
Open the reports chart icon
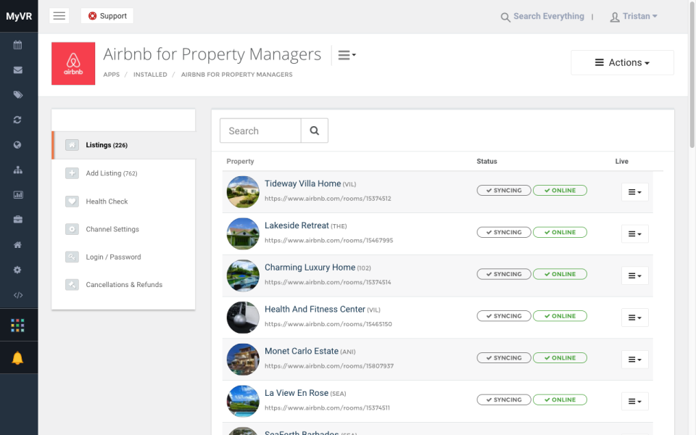click(19, 194)
